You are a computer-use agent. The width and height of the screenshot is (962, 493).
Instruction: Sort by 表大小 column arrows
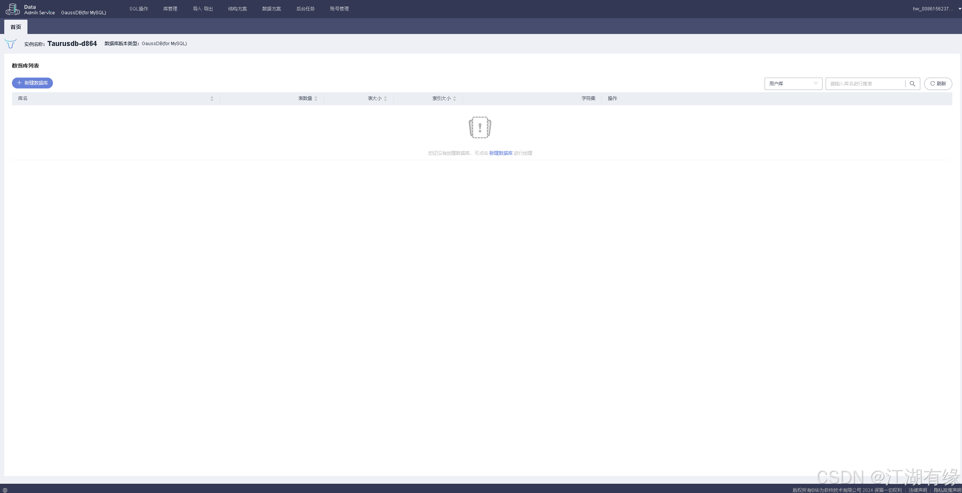point(385,99)
